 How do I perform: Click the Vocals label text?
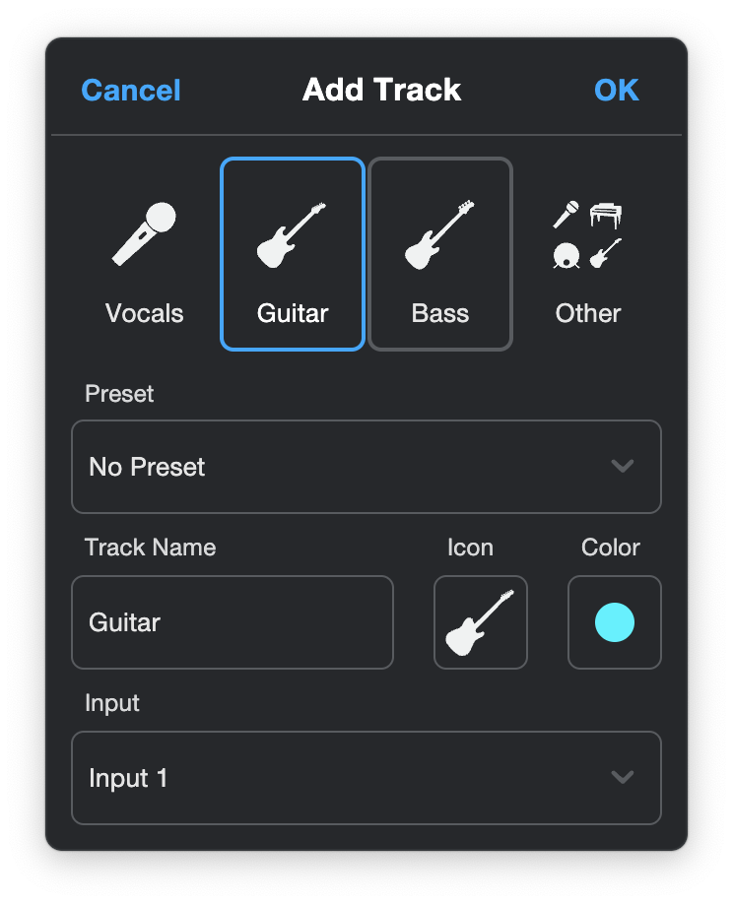[144, 313]
